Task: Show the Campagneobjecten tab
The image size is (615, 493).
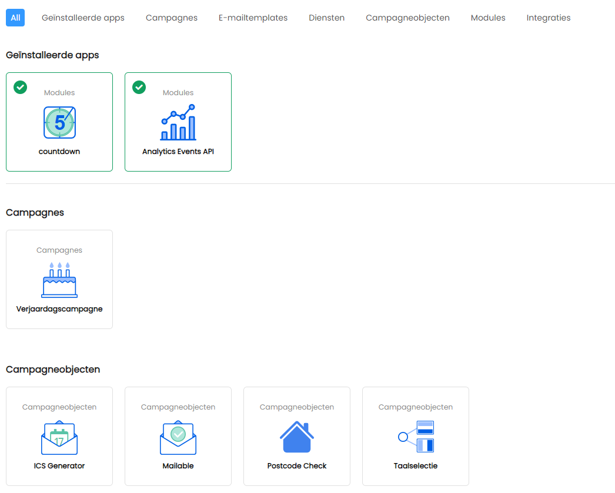Action: (x=407, y=18)
